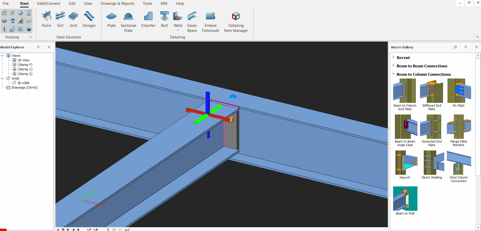
Task: Choose the Stringer tool
Action: coord(89,19)
